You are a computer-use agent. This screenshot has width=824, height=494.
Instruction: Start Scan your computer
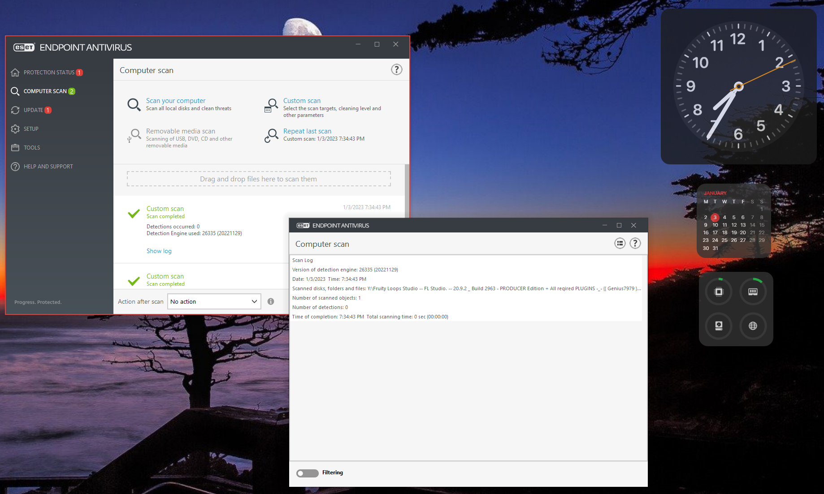click(x=176, y=101)
